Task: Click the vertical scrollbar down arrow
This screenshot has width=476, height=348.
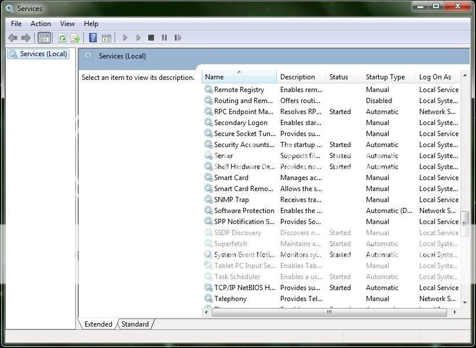Action: pyautogui.click(x=464, y=302)
